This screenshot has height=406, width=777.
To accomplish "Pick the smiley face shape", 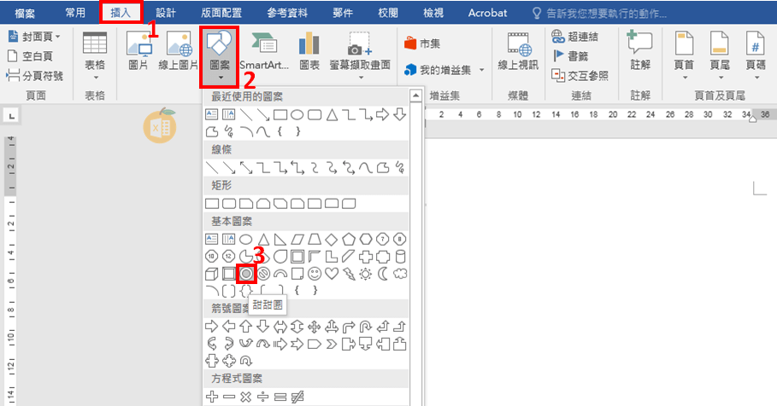I will 315,274.
